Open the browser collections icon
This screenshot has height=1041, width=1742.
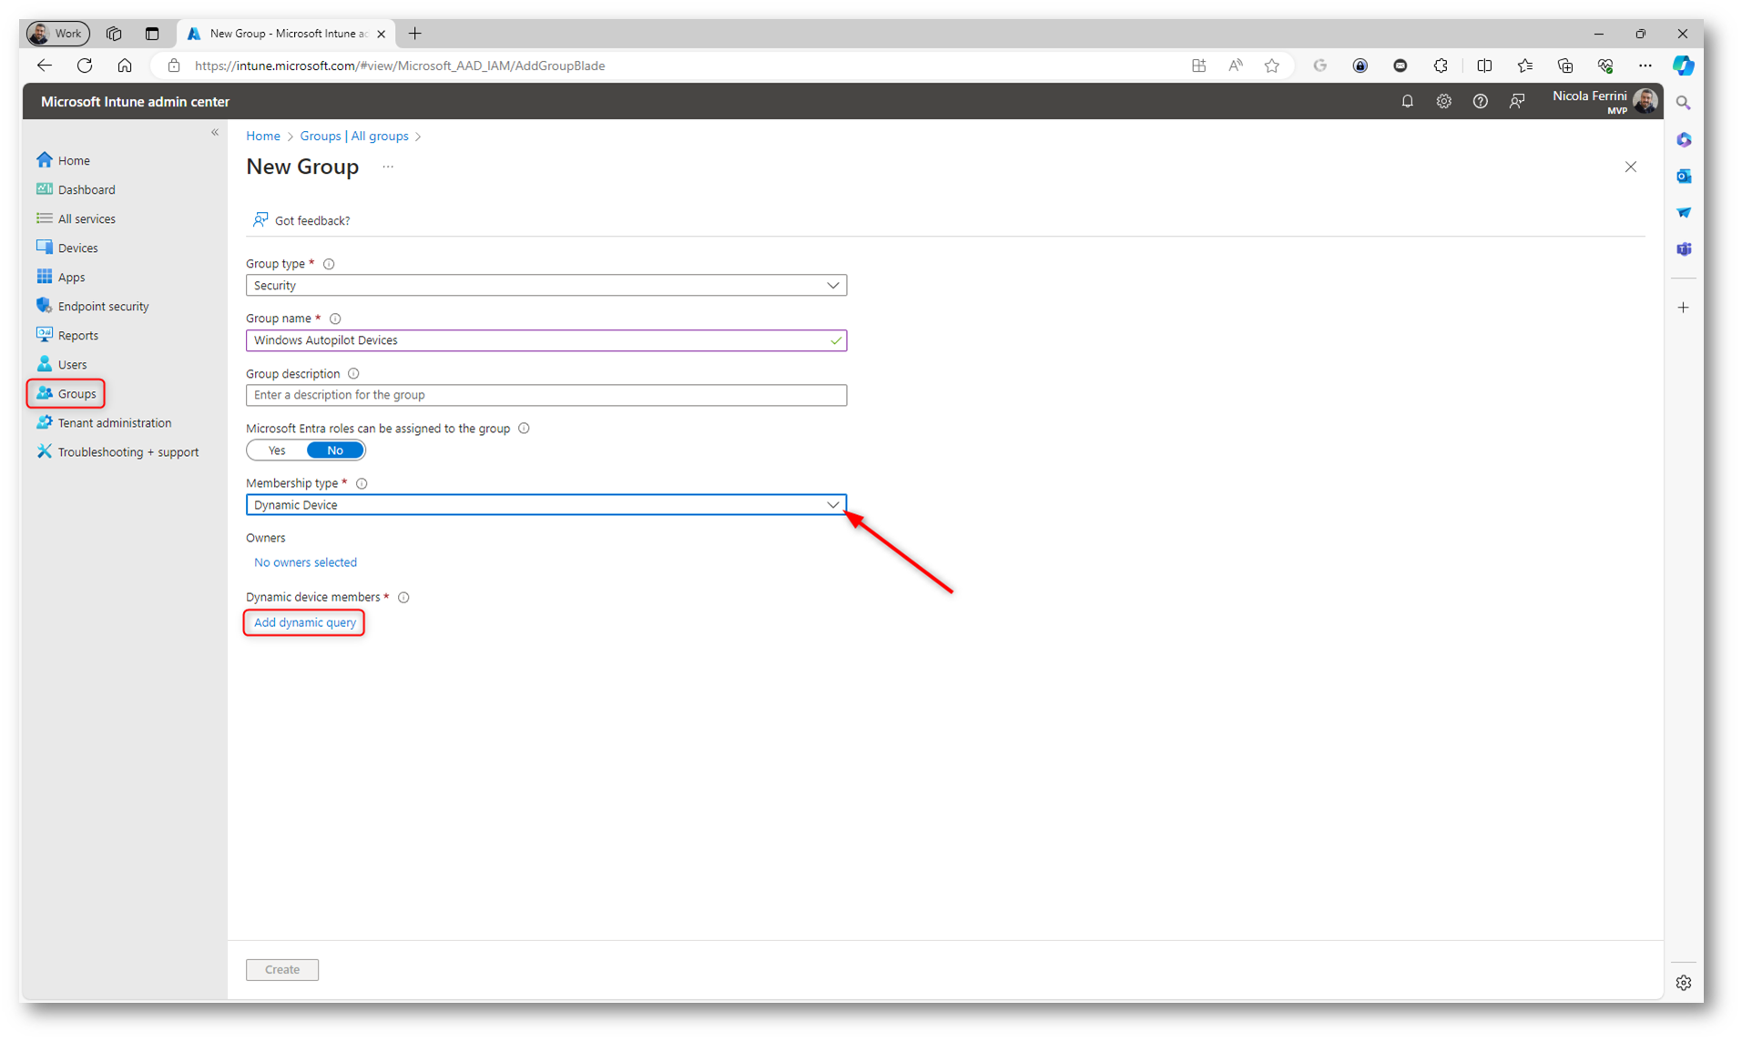[x=1564, y=66]
